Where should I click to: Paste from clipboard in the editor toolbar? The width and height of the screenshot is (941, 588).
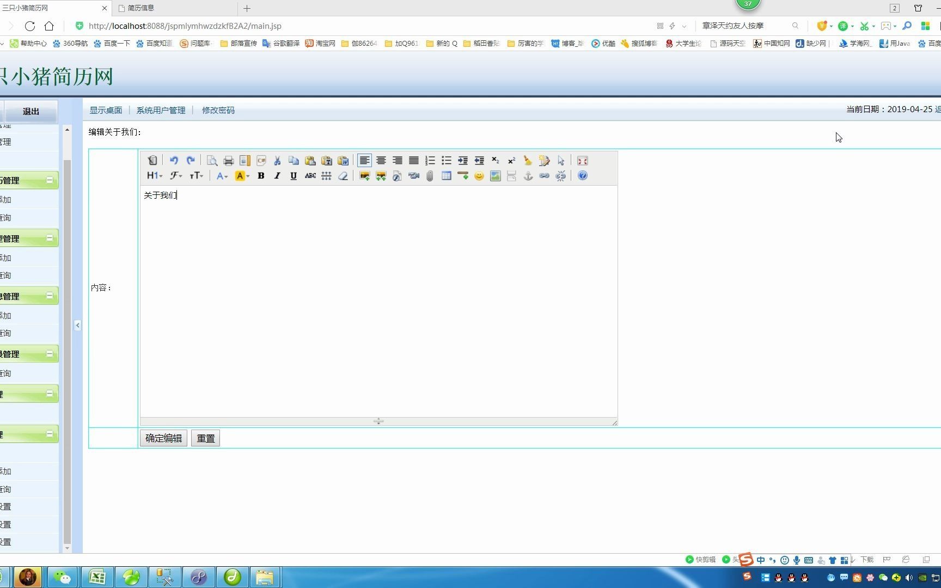pyautogui.click(x=310, y=161)
